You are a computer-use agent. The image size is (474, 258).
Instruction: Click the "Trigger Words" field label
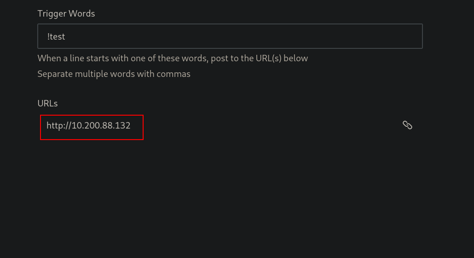(66, 14)
